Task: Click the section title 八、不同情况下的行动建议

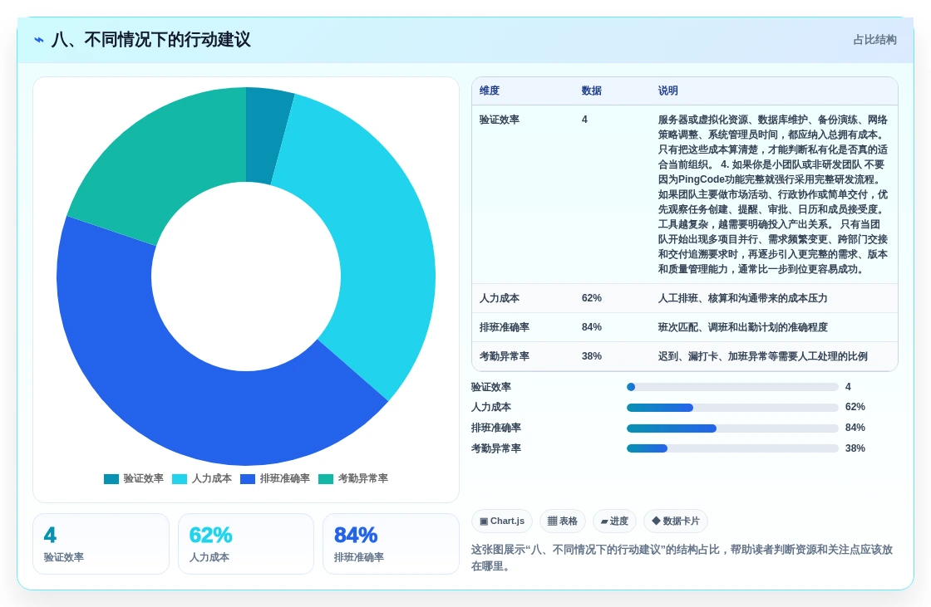Action: point(150,40)
